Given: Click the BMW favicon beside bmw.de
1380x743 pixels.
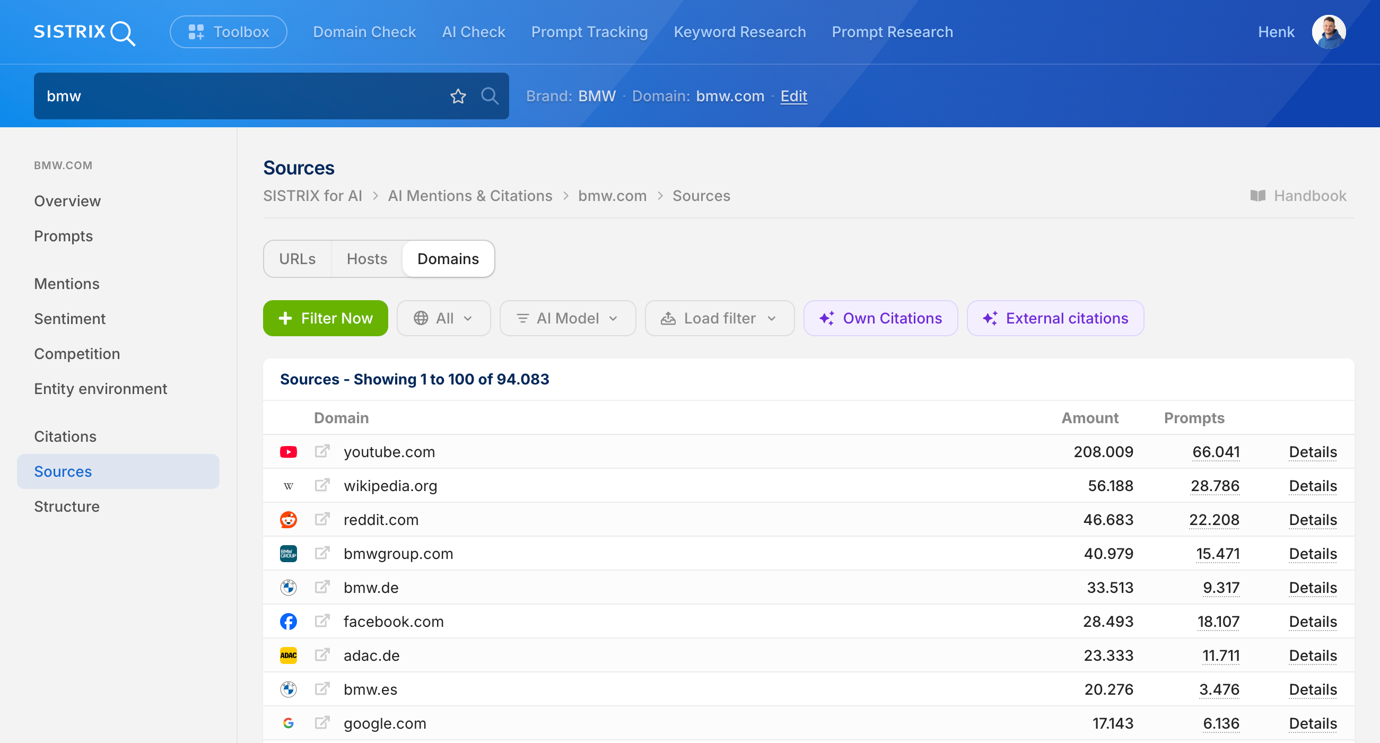Looking at the screenshot, I should tap(288, 588).
